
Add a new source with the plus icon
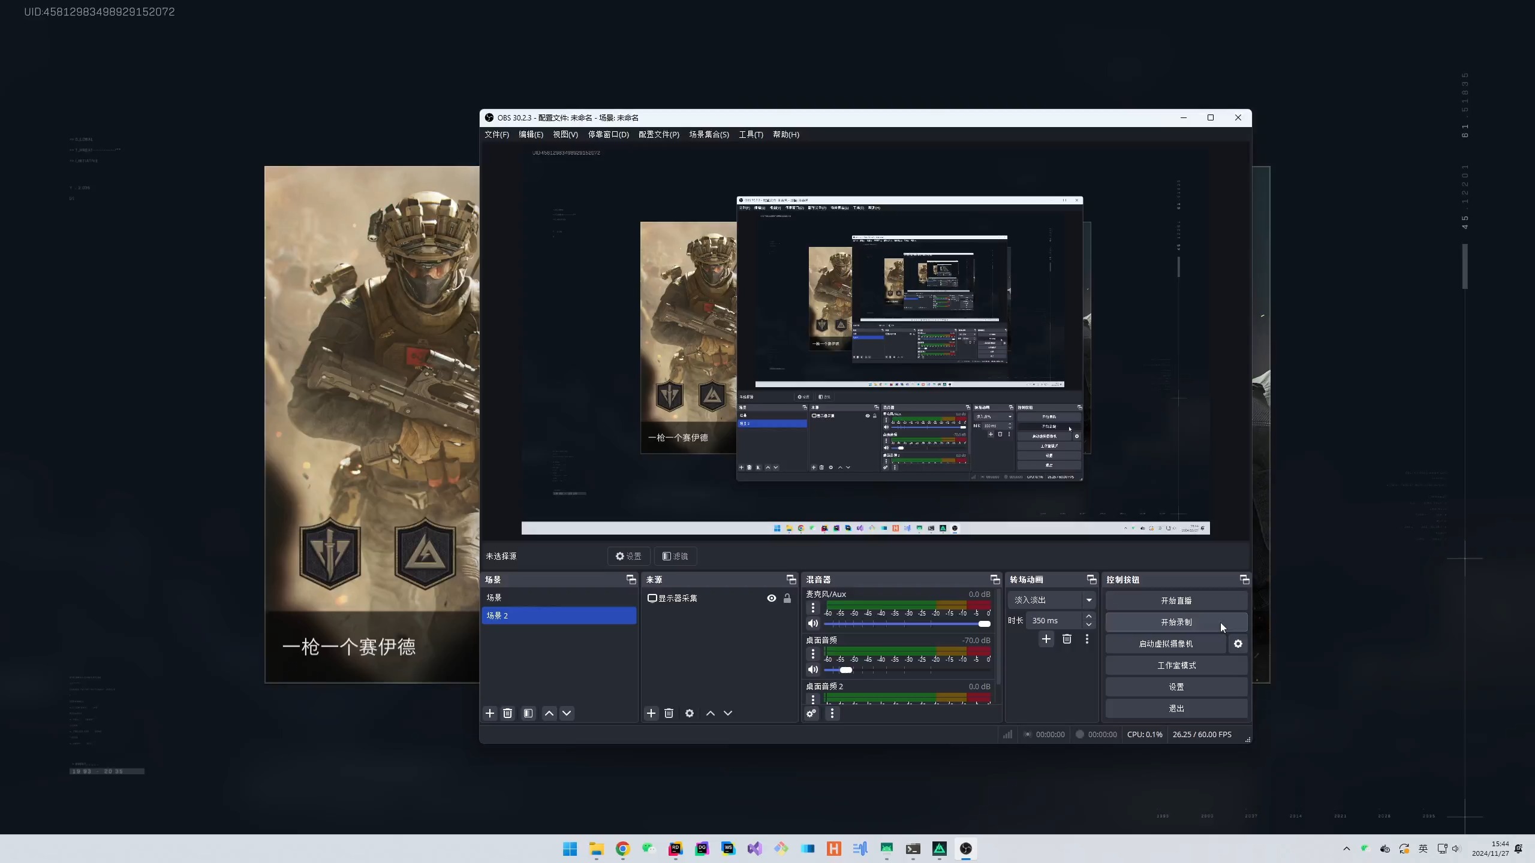pos(651,713)
